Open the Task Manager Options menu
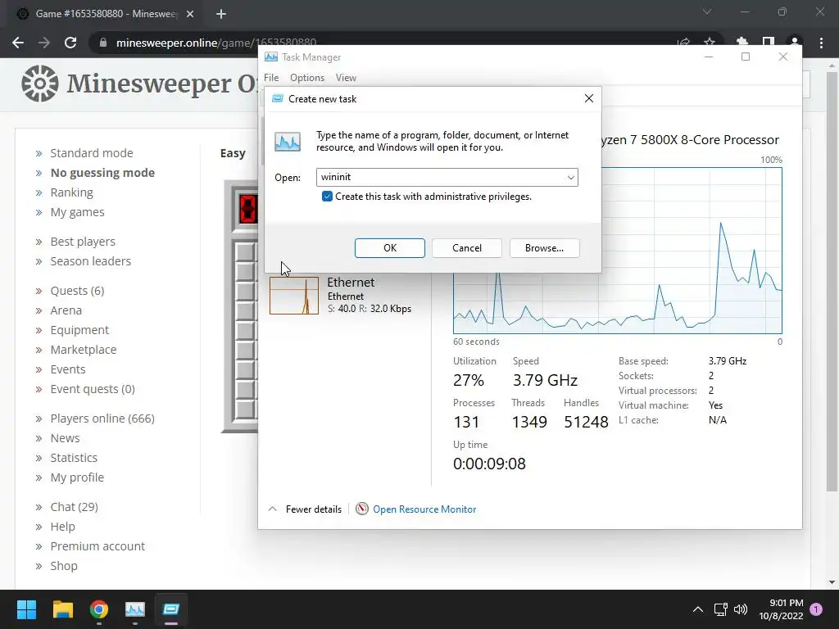Image resolution: width=839 pixels, height=629 pixels. 307,78
